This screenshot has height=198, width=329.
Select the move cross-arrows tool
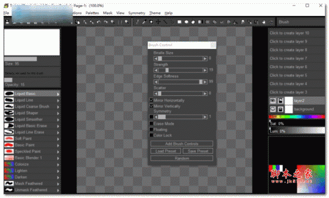158,22
